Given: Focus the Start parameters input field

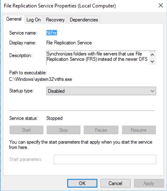Looking at the screenshot, I should [105, 159].
